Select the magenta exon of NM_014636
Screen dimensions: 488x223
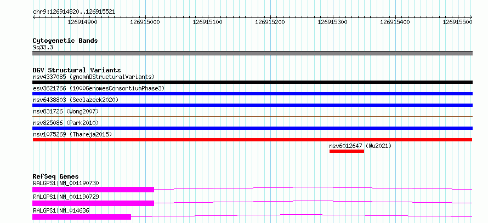(x=82, y=217)
